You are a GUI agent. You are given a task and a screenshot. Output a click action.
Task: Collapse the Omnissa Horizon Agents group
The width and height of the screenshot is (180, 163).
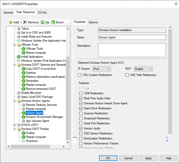click(14, 101)
